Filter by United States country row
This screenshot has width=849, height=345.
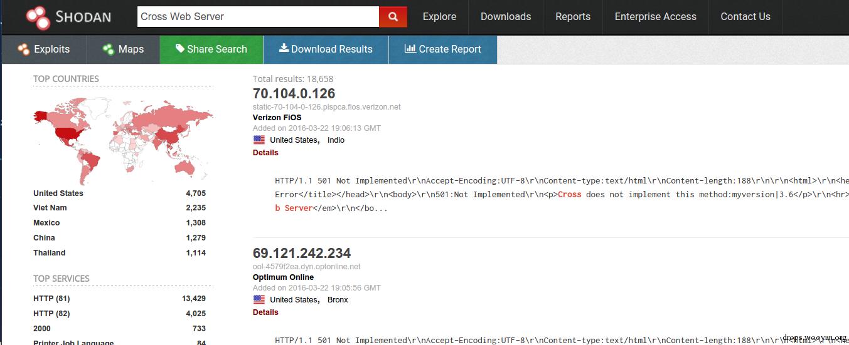(x=119, y=193)
